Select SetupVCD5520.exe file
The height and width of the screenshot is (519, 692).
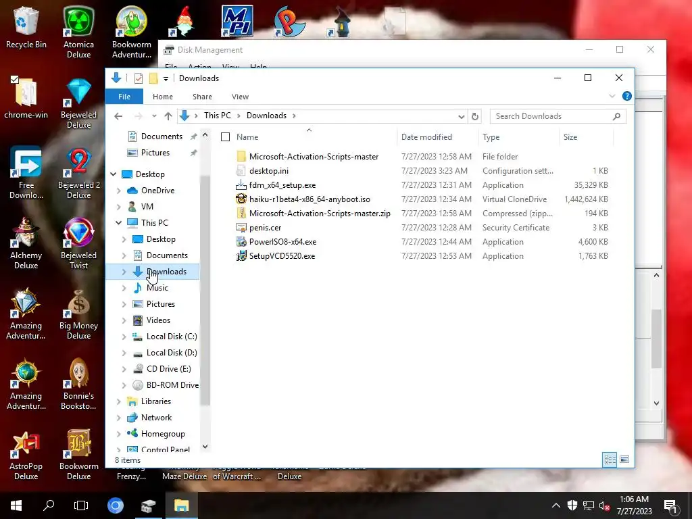pyautogui.click(x=282, y=256)
